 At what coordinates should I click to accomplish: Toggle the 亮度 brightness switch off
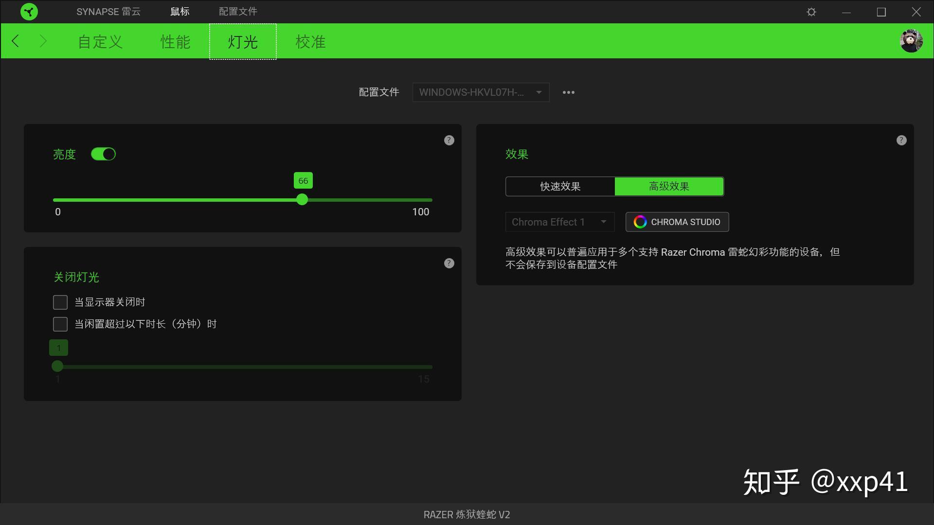click(x=103, y=154)
